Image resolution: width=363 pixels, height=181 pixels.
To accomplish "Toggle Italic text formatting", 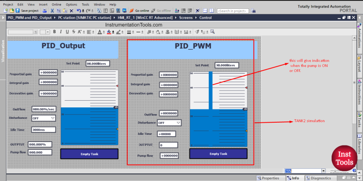I will [61, 32].
